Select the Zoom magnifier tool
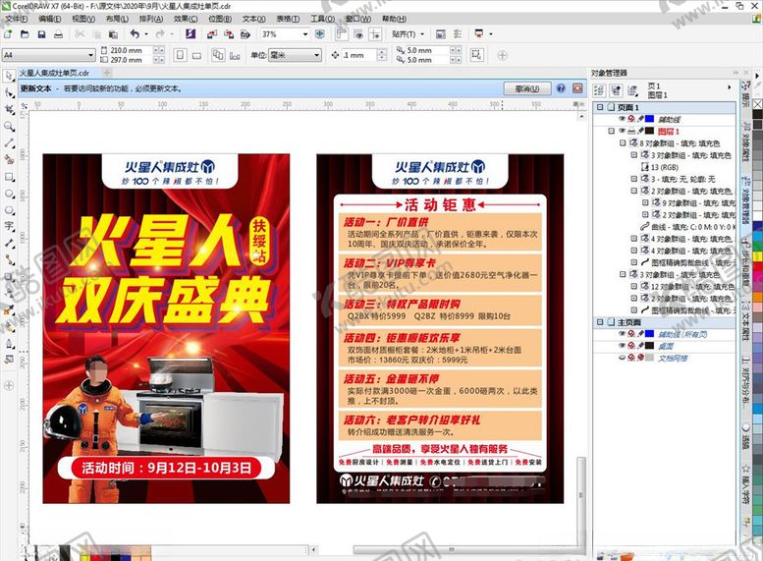This screenshot has height=561, width=763. tap(9, 127)
